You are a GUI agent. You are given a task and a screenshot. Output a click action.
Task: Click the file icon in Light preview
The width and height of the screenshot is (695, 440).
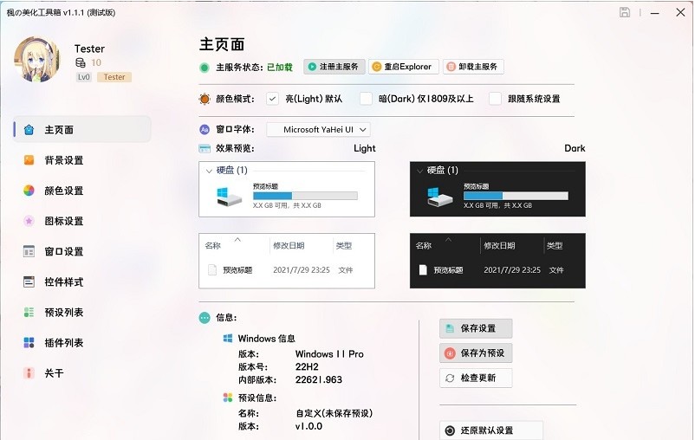tap(212, 269)
